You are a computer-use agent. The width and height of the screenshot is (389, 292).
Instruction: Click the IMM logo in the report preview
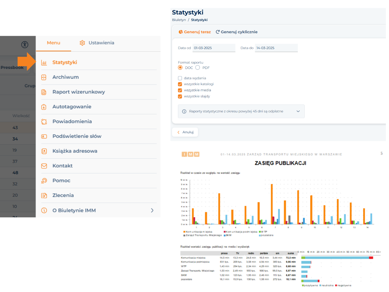tap(190, 154)
